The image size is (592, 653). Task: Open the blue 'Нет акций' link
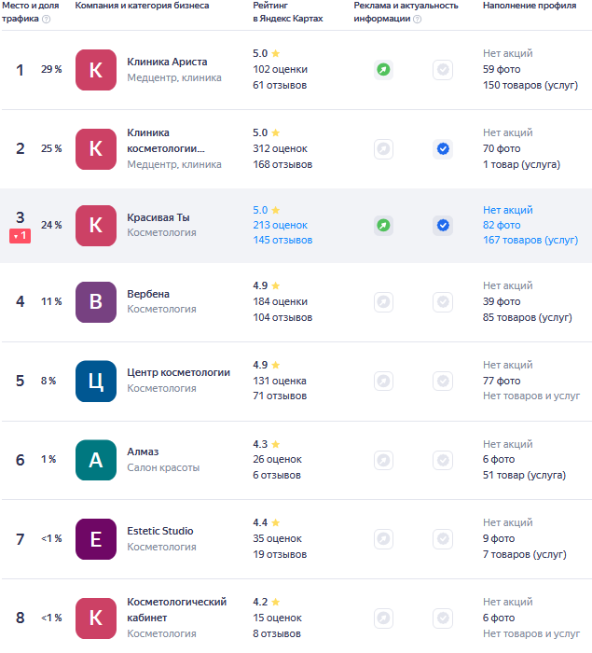tap(508, 210)
